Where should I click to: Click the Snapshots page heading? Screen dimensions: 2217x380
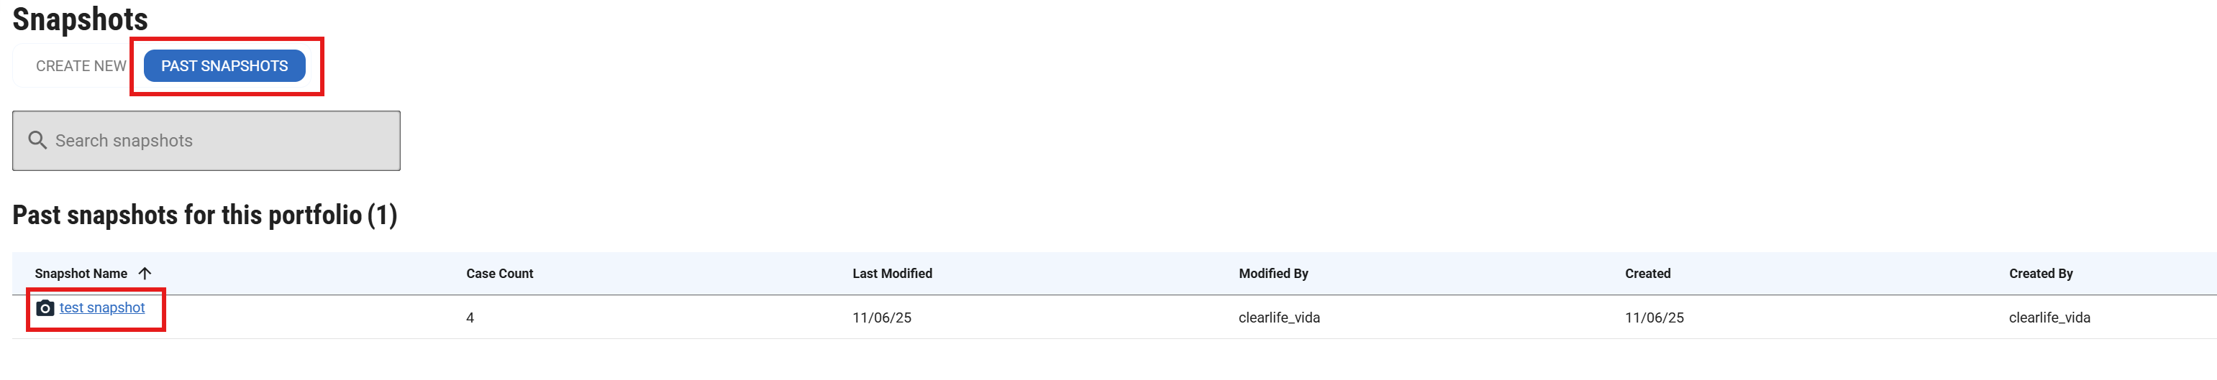click(x=80, y=19)
